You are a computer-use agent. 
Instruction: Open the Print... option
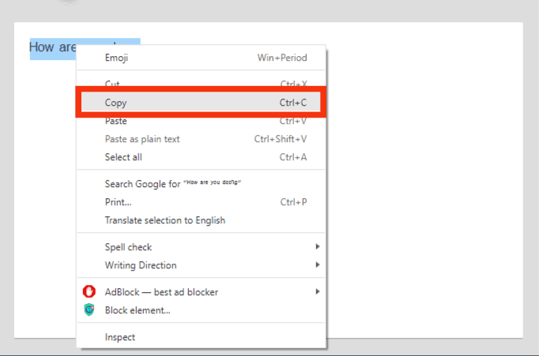[119, 202]
